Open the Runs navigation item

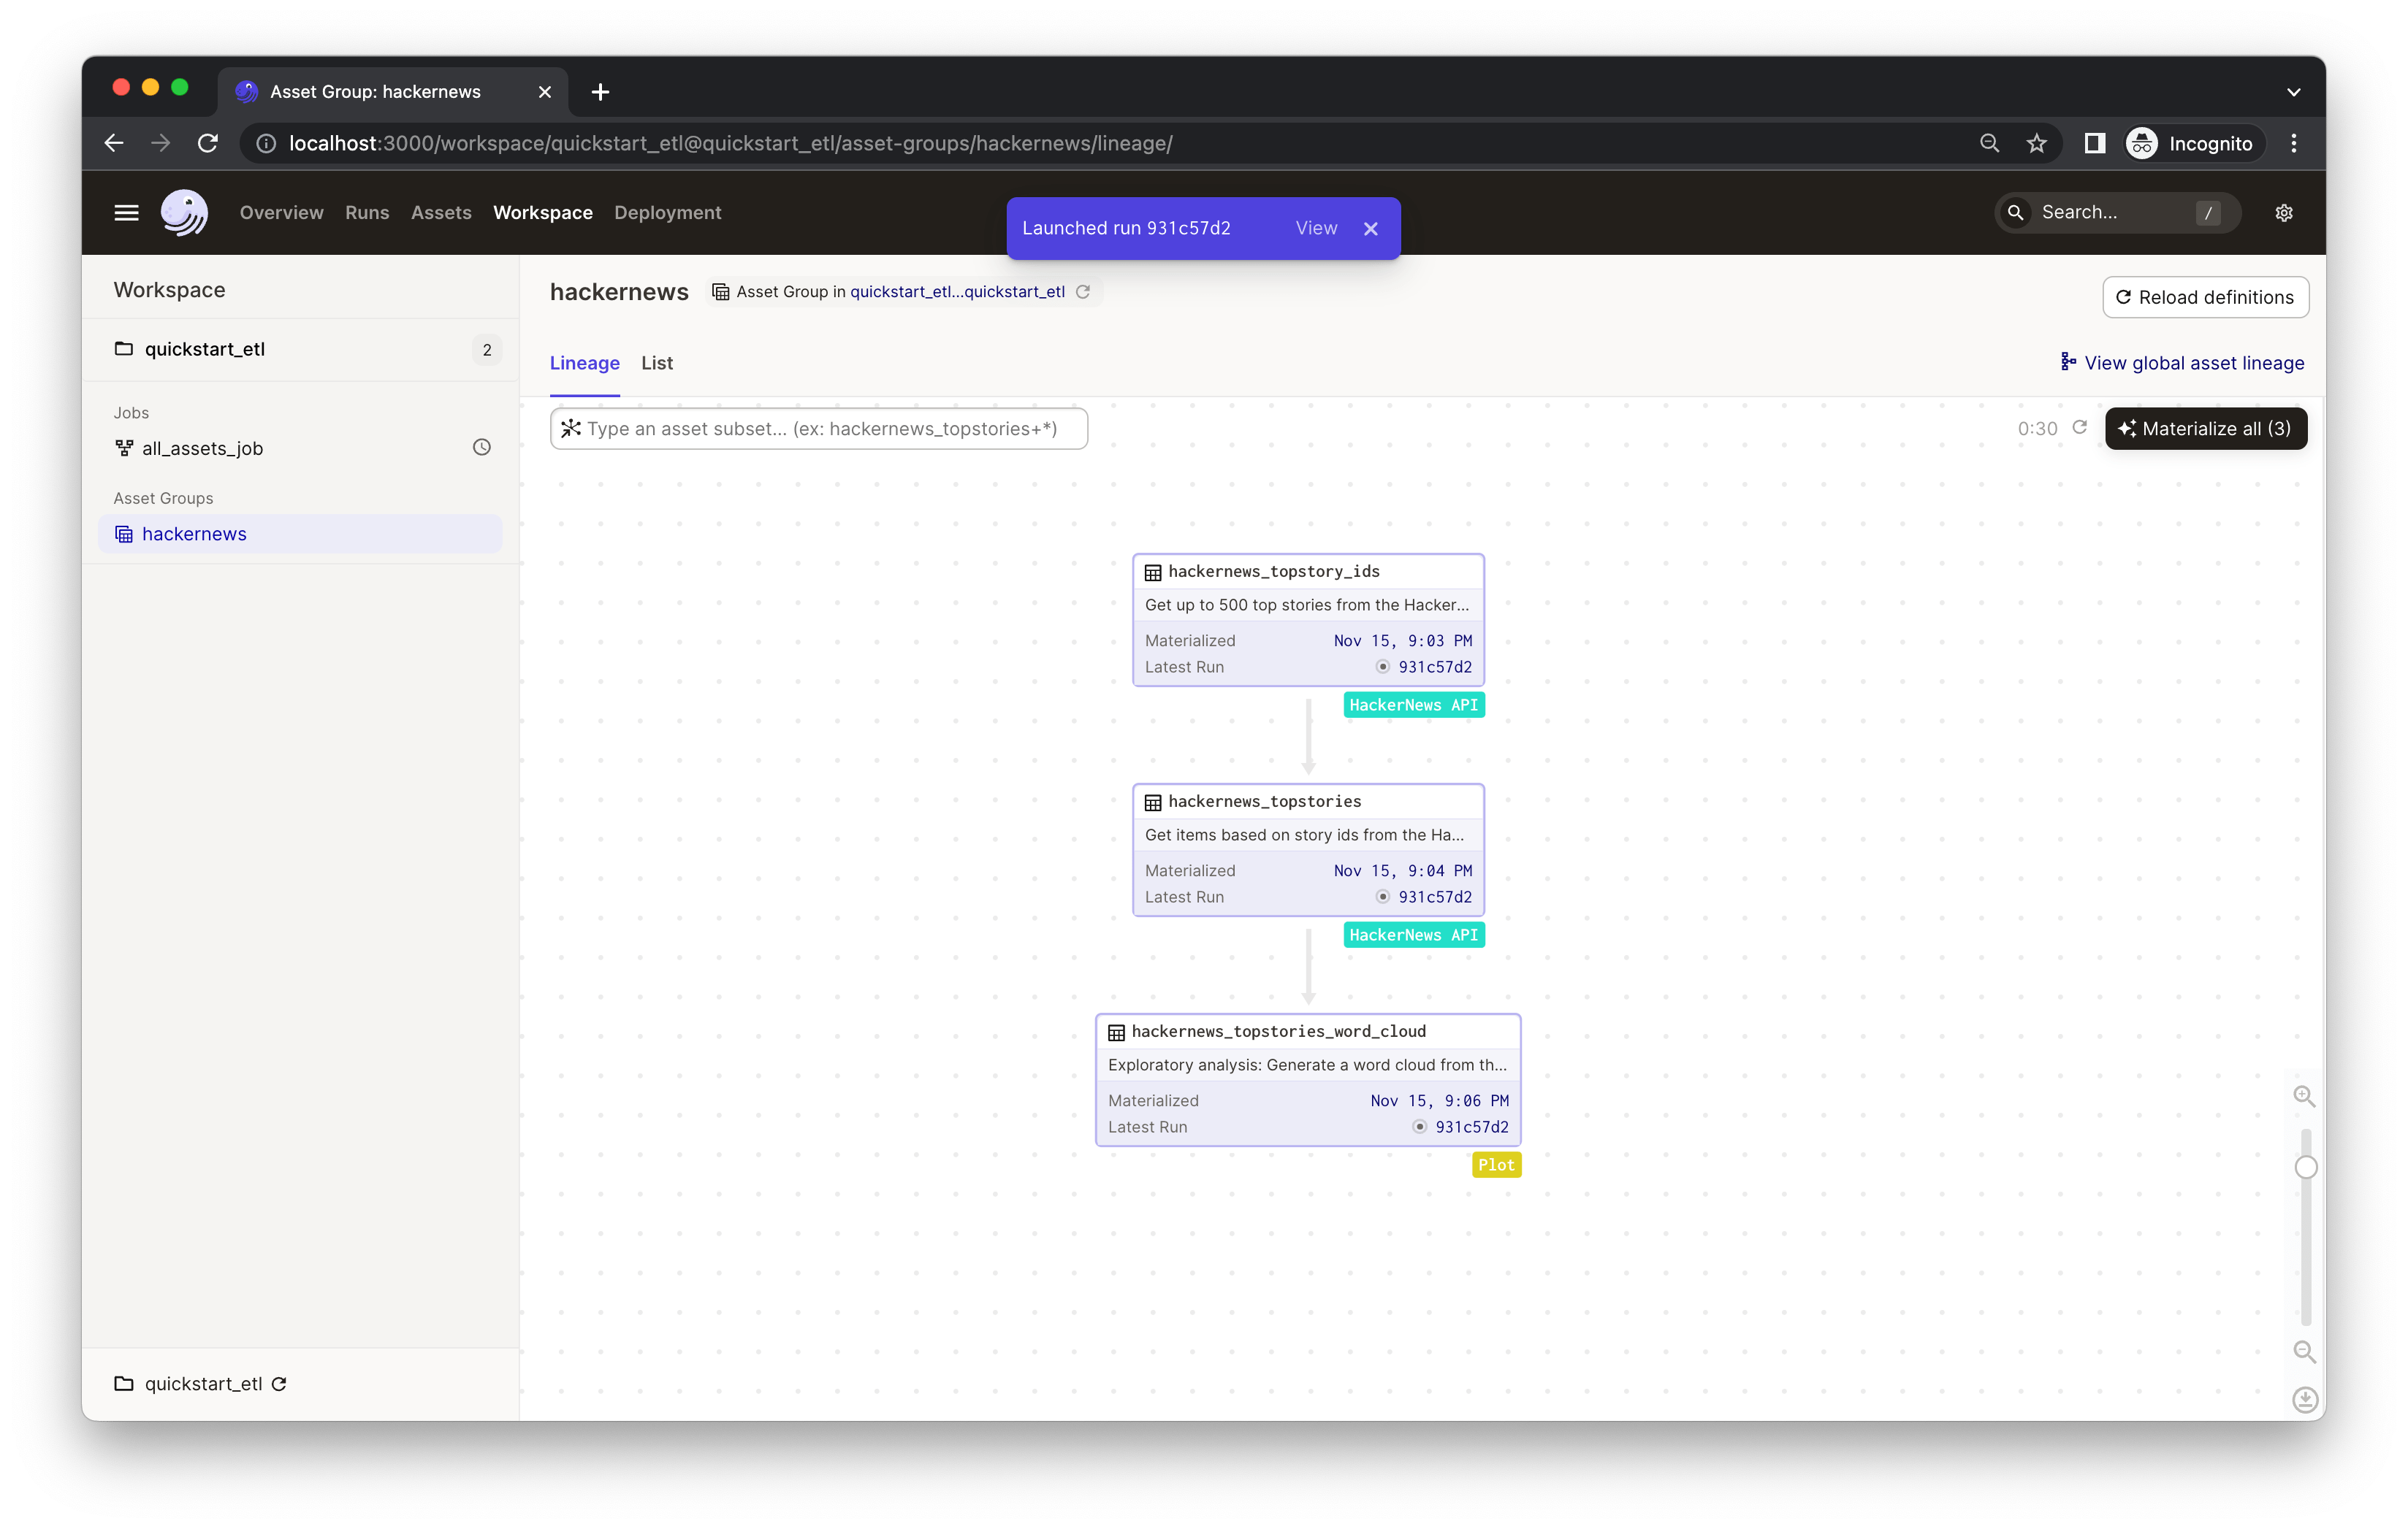(x=366, y=213)
